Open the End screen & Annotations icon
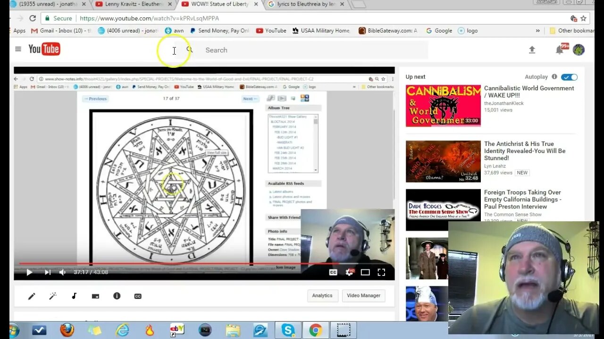604x339 pixels. [95, 296]
